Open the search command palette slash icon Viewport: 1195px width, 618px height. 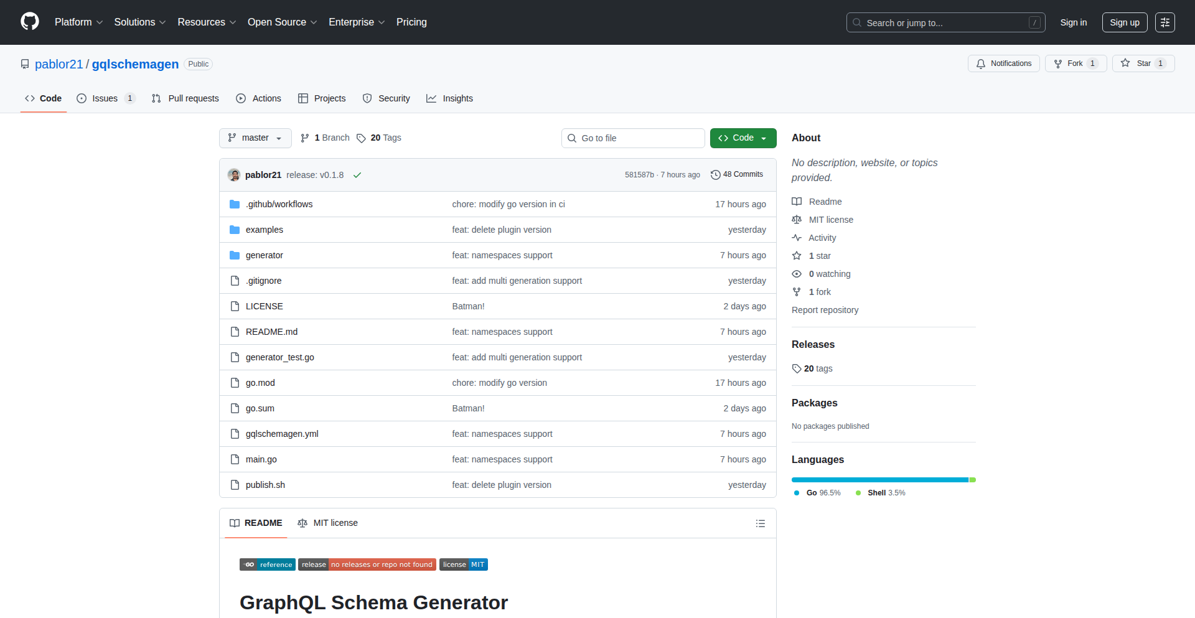click(x=1035, y=22)
